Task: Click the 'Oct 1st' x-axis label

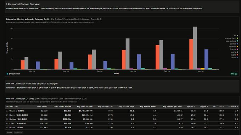Action: pos(32,71)
